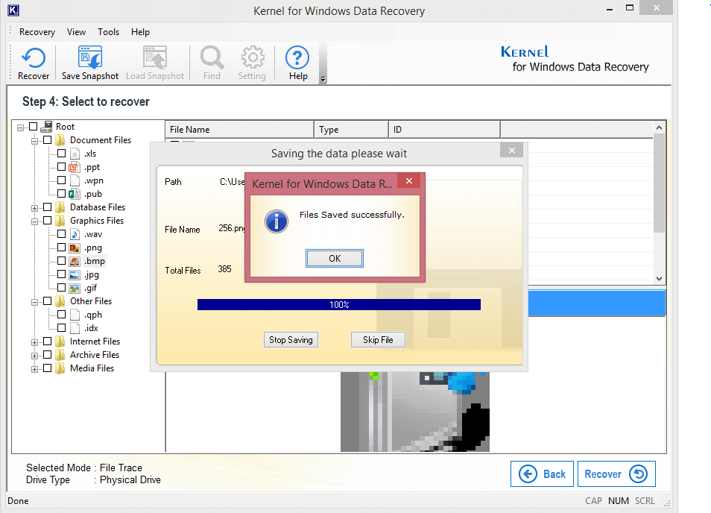Open the Help menu

140,32
